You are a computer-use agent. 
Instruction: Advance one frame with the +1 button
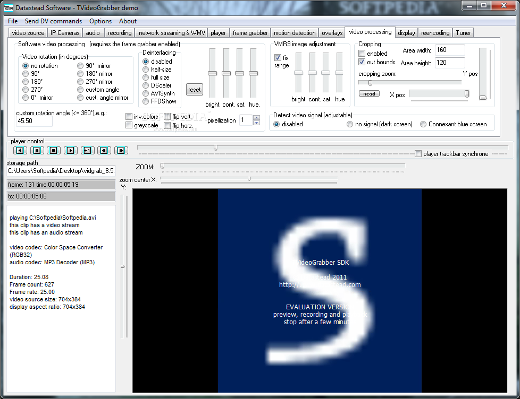[87, 151]
